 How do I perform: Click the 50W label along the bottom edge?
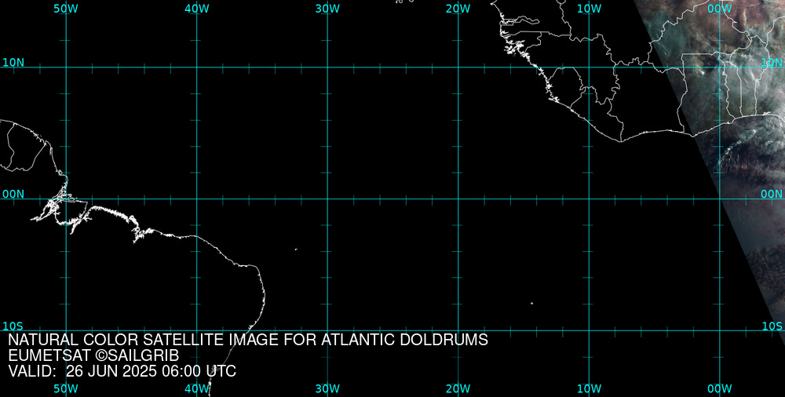click(x=66, y=389)
